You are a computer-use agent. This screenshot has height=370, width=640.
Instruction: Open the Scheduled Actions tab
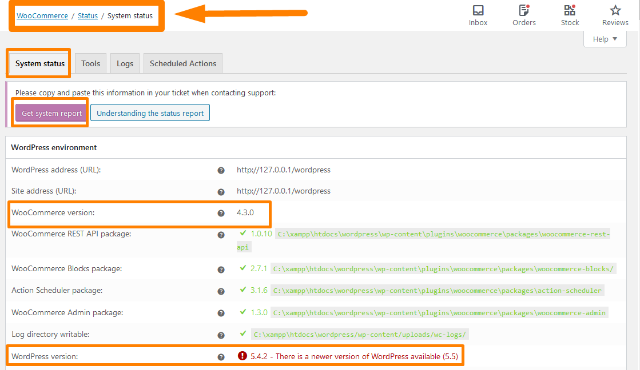click(x=183, y=63)
